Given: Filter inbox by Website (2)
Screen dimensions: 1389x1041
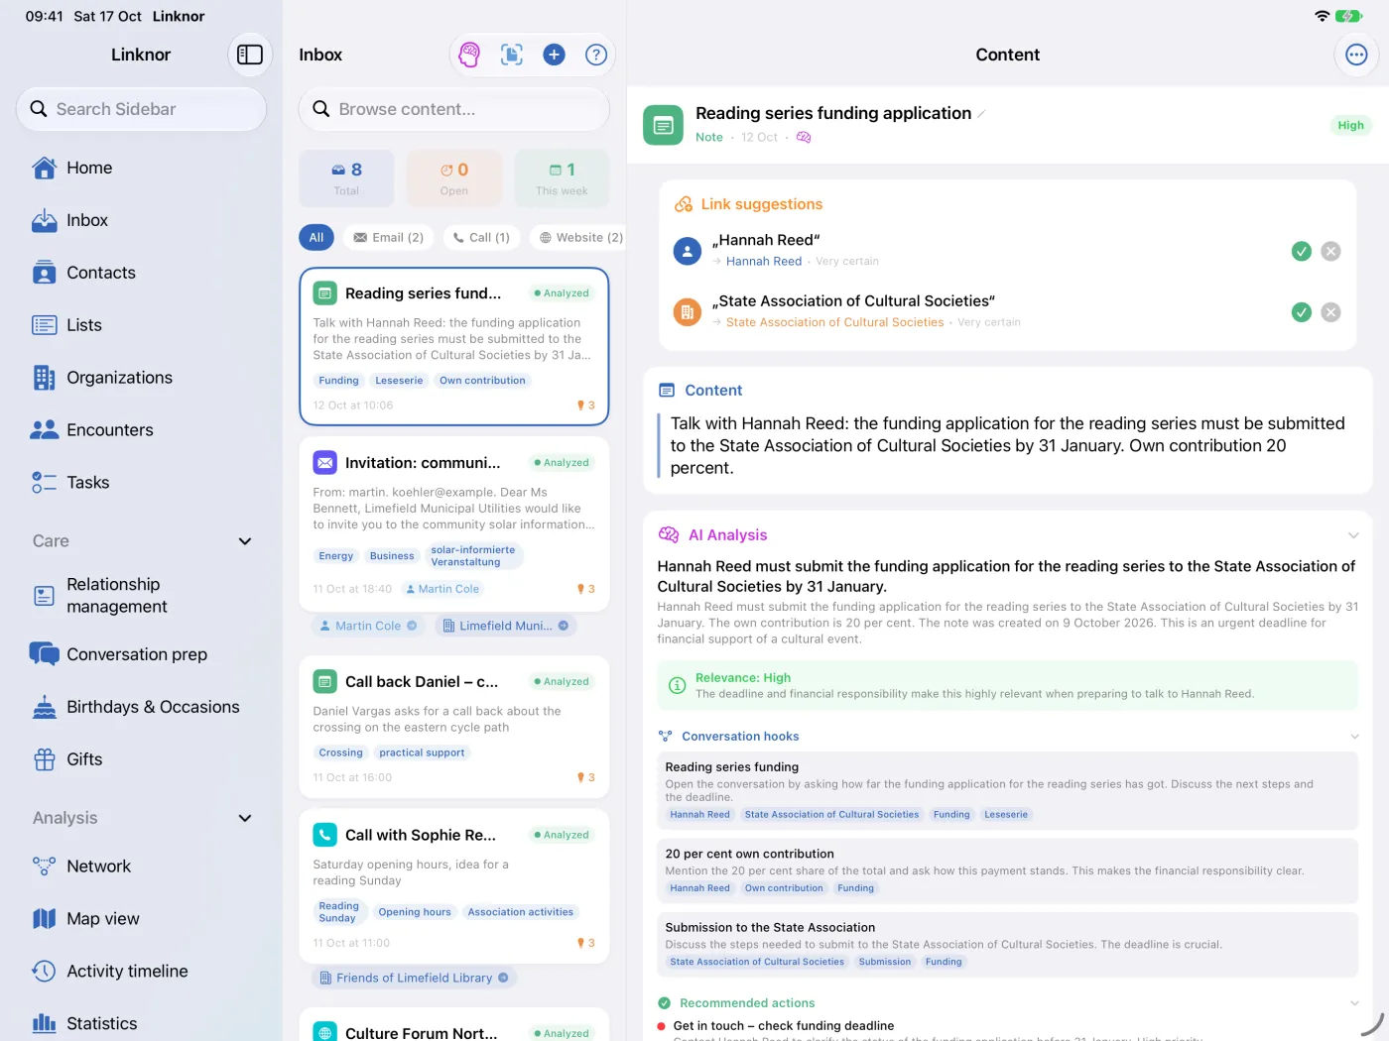Looking at the screenshot, I should [x=580, y=238].
